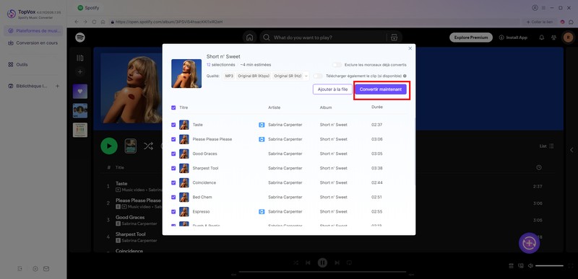Open Spotify notifications bell
Screen dimensions: 578x279
[541, 37]
